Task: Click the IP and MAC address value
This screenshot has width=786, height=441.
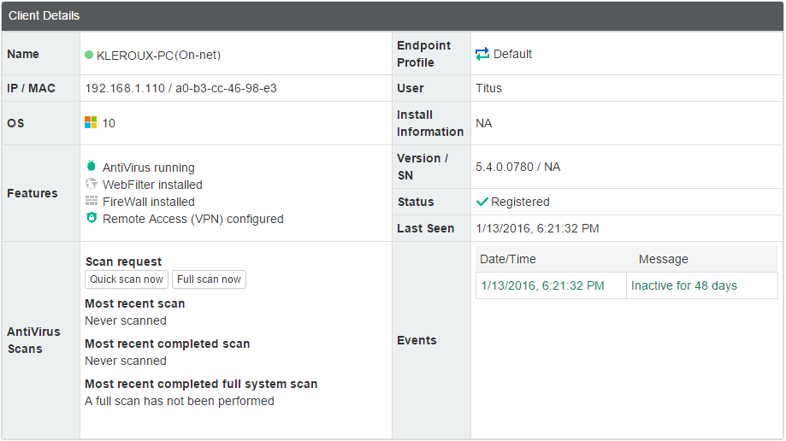Action: 180,88
